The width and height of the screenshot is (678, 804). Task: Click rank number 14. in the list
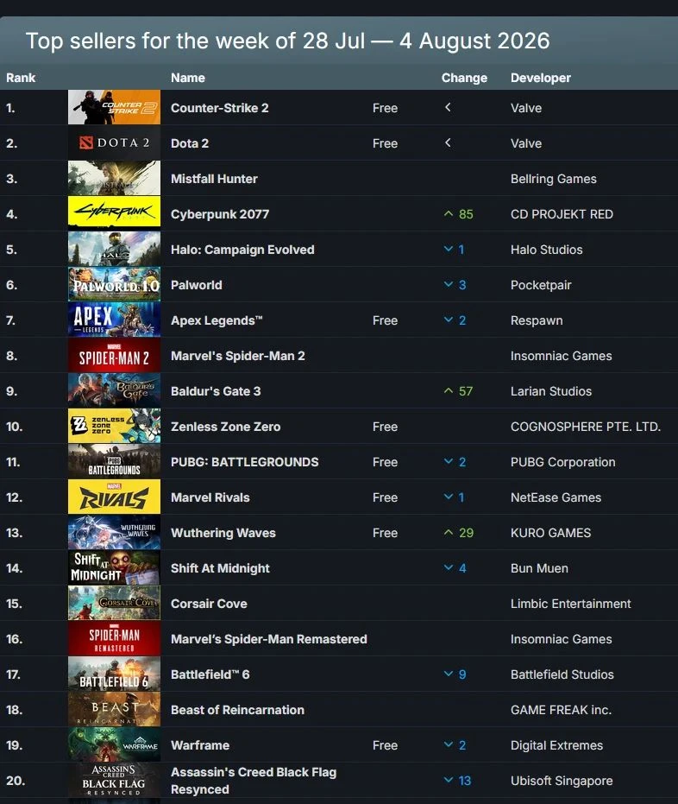tap(15, 567)
